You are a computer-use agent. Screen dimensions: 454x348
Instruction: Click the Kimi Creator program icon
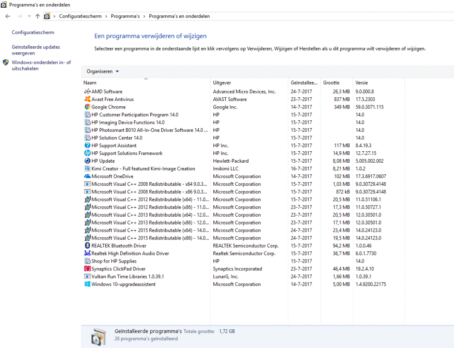click(x=87, y=169)
